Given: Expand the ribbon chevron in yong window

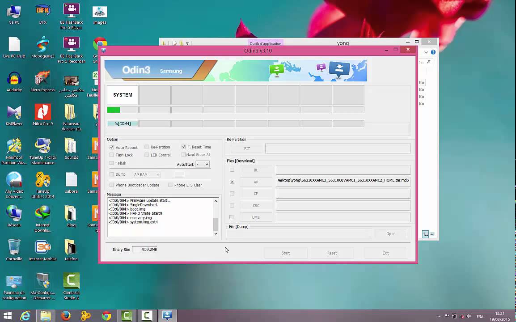Looking at the screenshot, I should tap(426, 52).
